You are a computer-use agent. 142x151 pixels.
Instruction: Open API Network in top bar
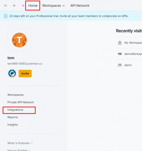point(80,6)
